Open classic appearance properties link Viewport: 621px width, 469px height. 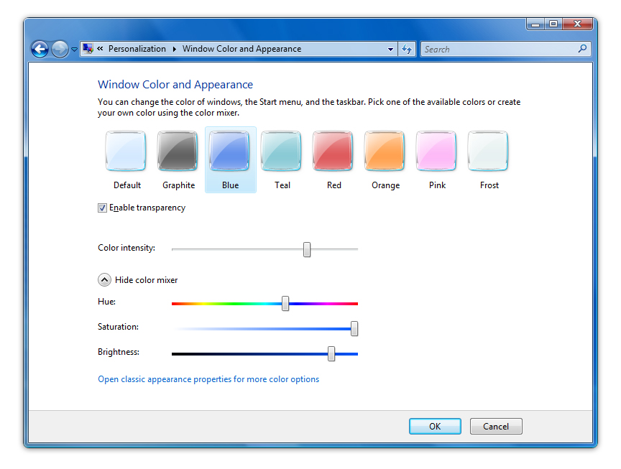(208, 379)
